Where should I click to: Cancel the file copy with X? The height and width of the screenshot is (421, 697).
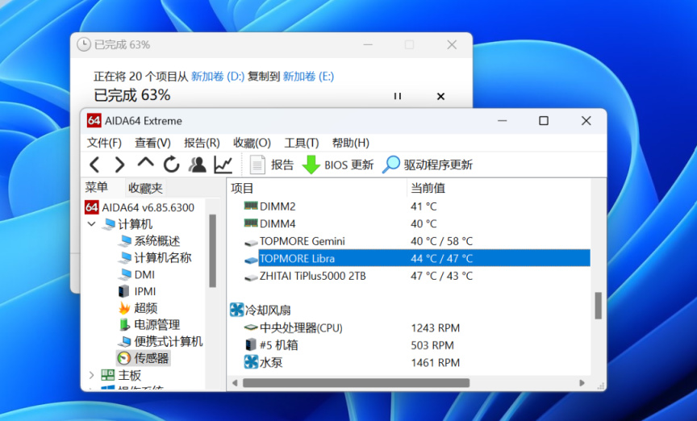(440, 96)
